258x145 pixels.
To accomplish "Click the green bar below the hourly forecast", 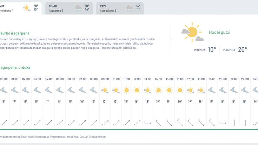I will (x=129, y=130).
